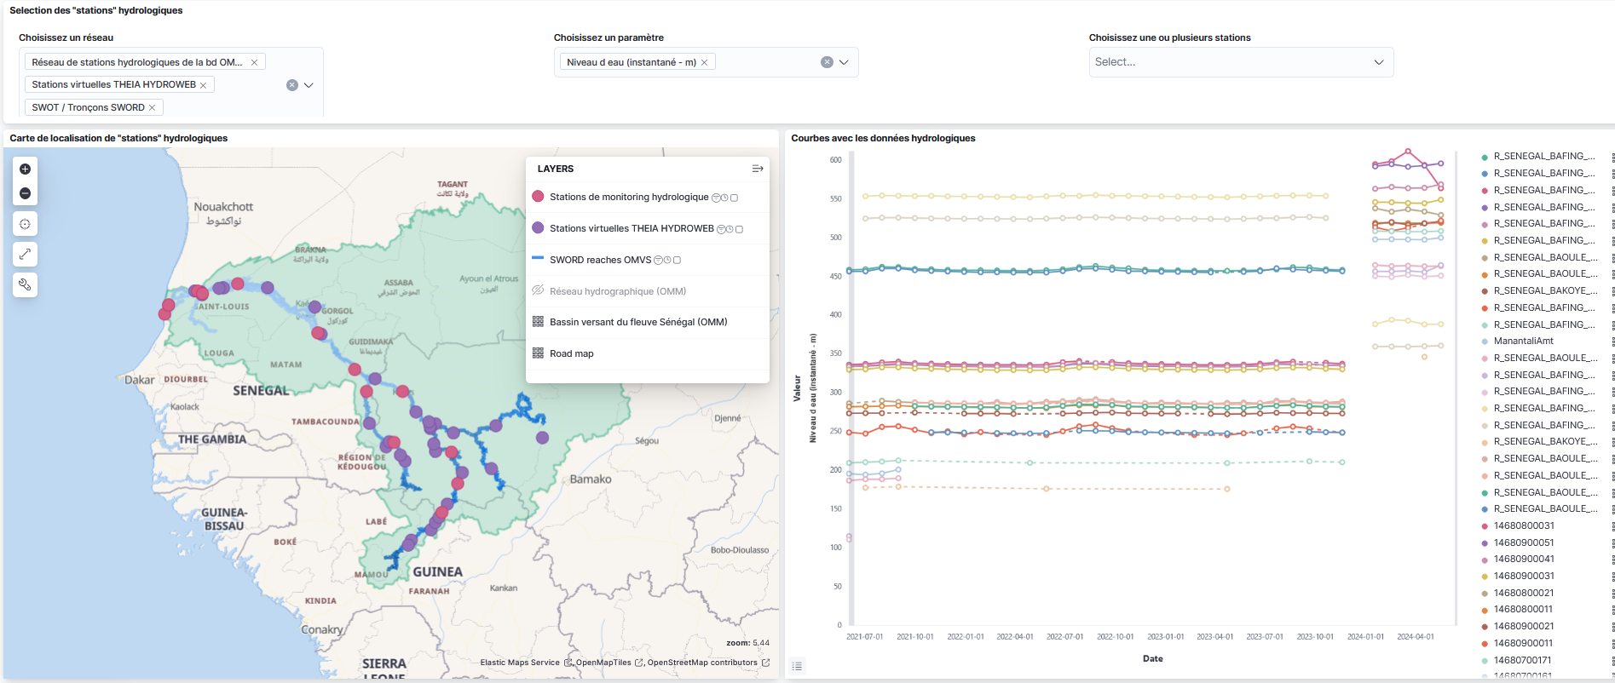Collapse the Layers panel
The width and height of the screenshot is (1615, 683).
click(757, 169)
